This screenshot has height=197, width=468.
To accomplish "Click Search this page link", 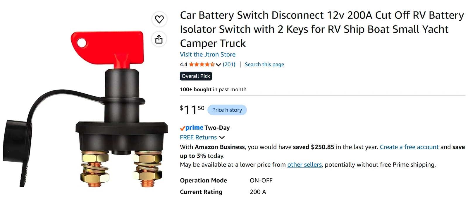I will 264,64.
